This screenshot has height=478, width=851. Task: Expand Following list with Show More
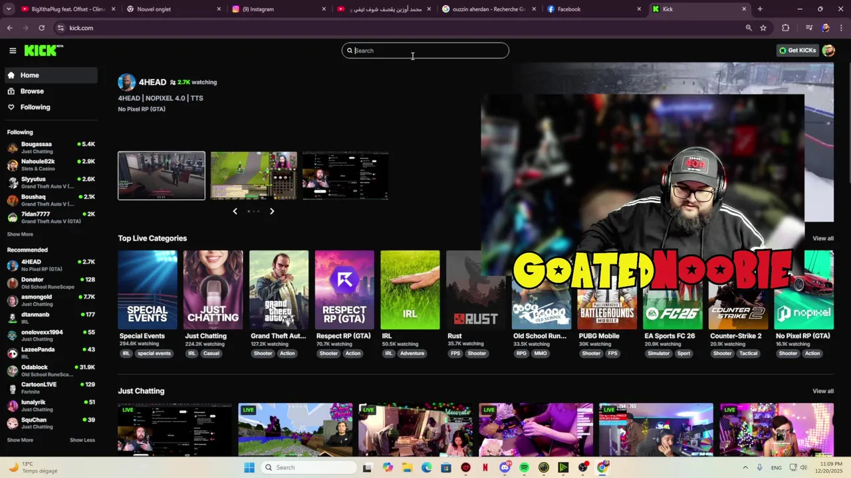pyautogui.click(x=20, y=234)
